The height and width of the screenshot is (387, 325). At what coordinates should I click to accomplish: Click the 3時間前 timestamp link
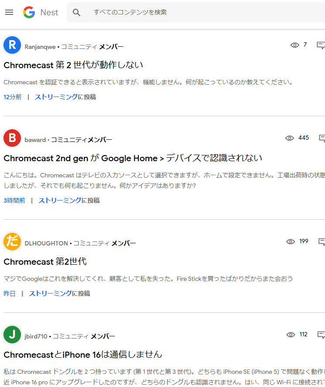pyautogui.click(x=14, y=200)
